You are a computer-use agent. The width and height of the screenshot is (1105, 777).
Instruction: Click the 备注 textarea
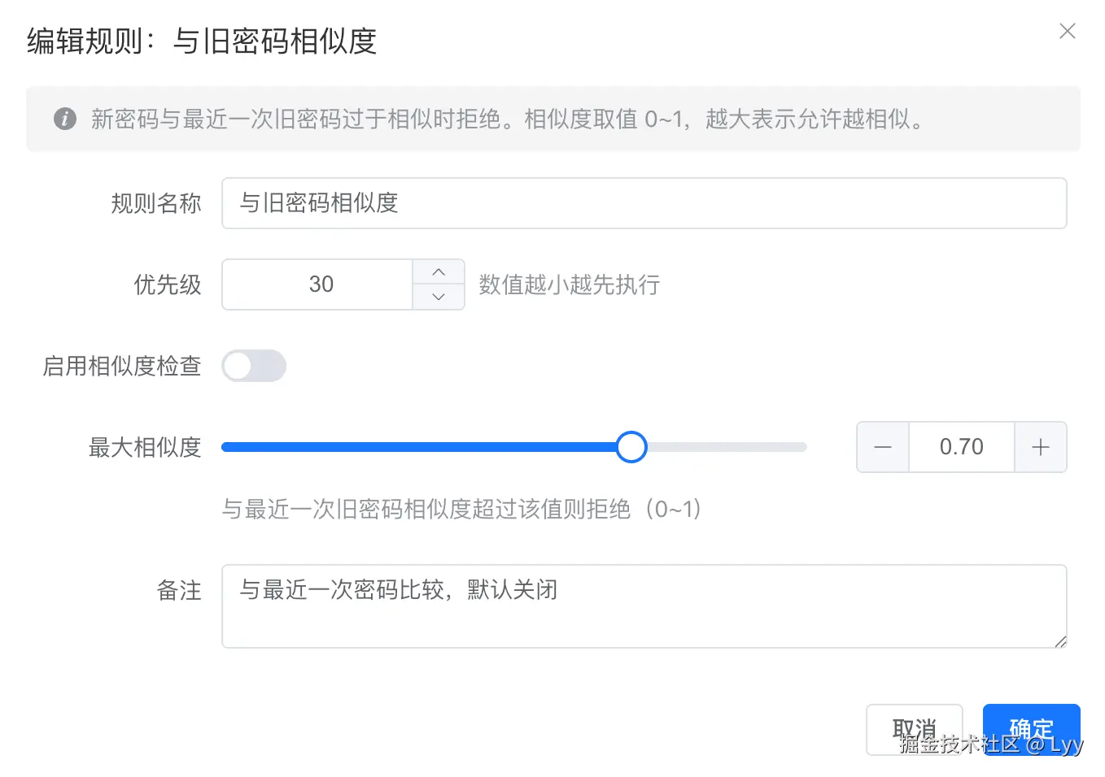click(x=644, y=606)
